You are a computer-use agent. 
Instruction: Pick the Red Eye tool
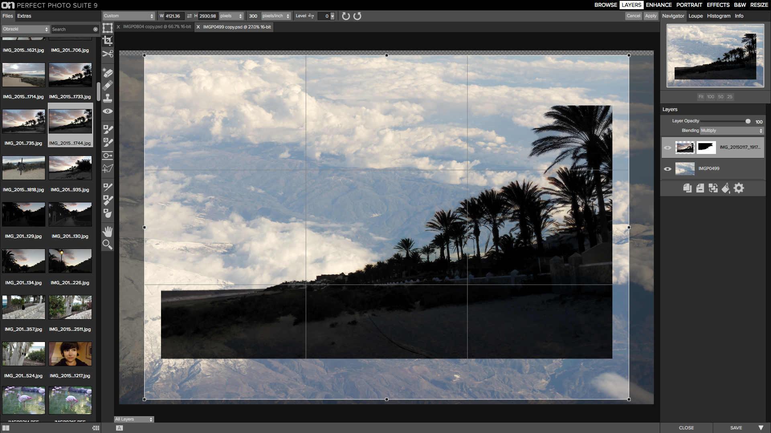click(108, 111)
